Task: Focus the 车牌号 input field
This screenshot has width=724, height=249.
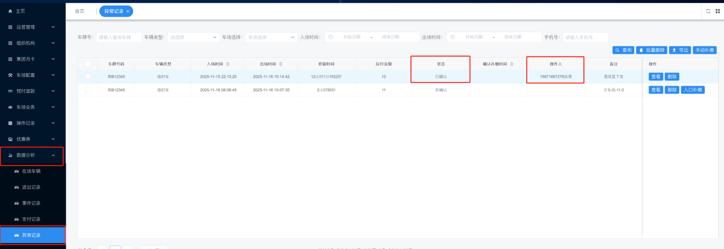Action: (118, 37)
